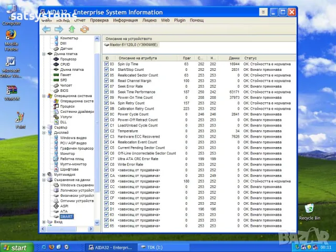
Task: Expand the Сървър tree node
Action: coord(44,127)
